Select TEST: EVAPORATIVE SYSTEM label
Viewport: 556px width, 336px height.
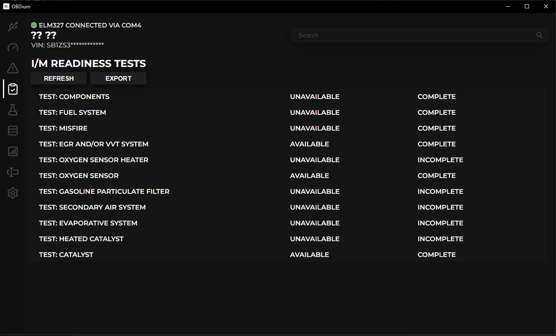(88, 223)
